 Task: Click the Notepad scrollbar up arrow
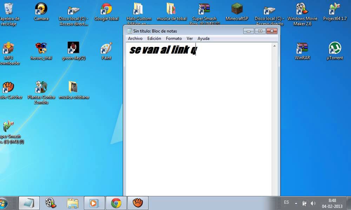click(274, 46)
